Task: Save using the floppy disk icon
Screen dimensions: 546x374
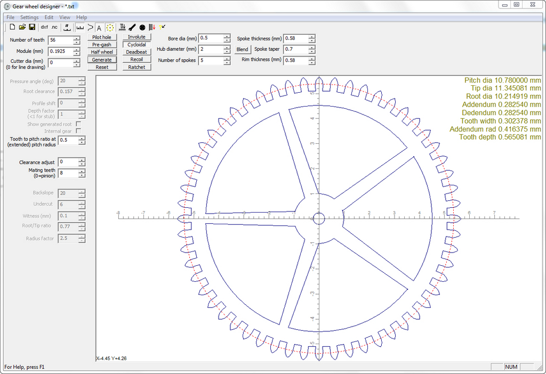Action: coord(32,27)
